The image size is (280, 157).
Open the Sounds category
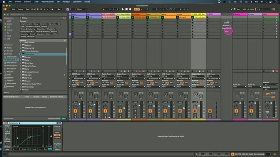pyautogui.click(x=10, y=51)
